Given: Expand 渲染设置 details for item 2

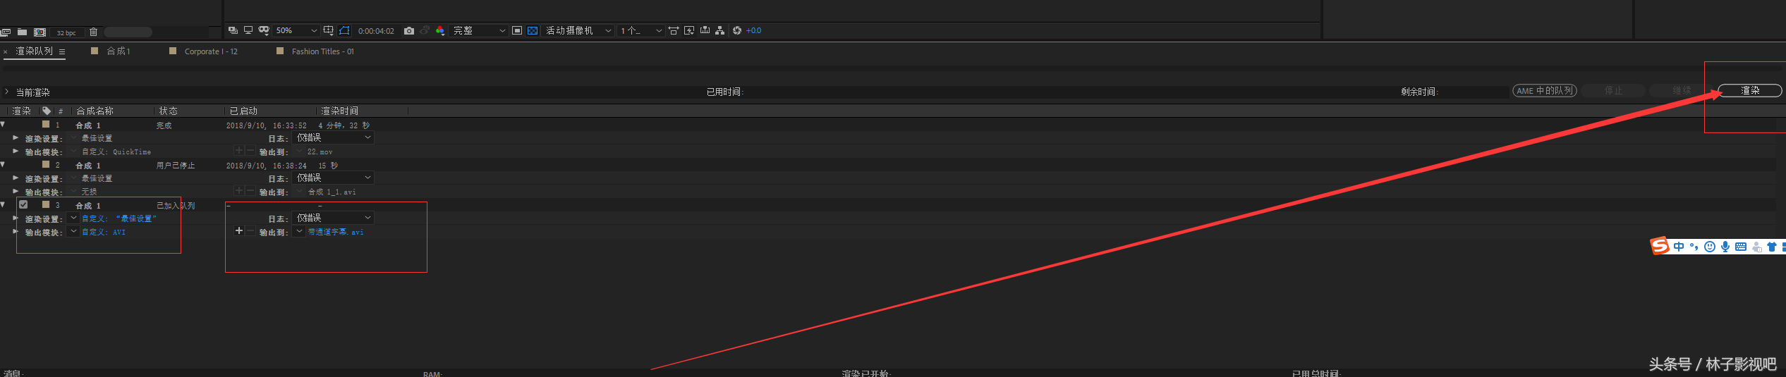Looking at the screenshot, I should pyautogui.click(x=16, y=178).
